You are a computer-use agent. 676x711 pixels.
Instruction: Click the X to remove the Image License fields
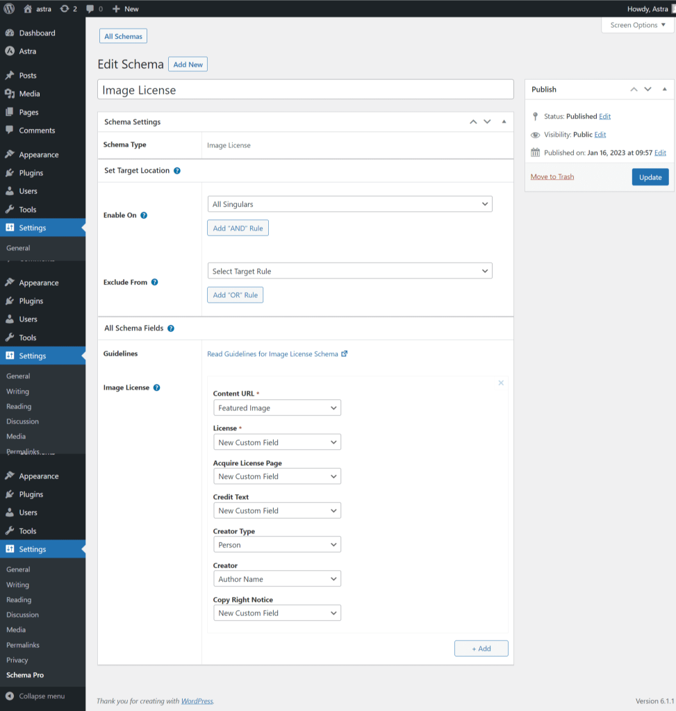501,383
